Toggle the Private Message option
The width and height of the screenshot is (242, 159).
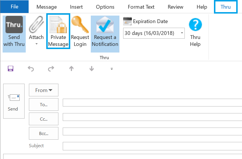tap(58, 31)
